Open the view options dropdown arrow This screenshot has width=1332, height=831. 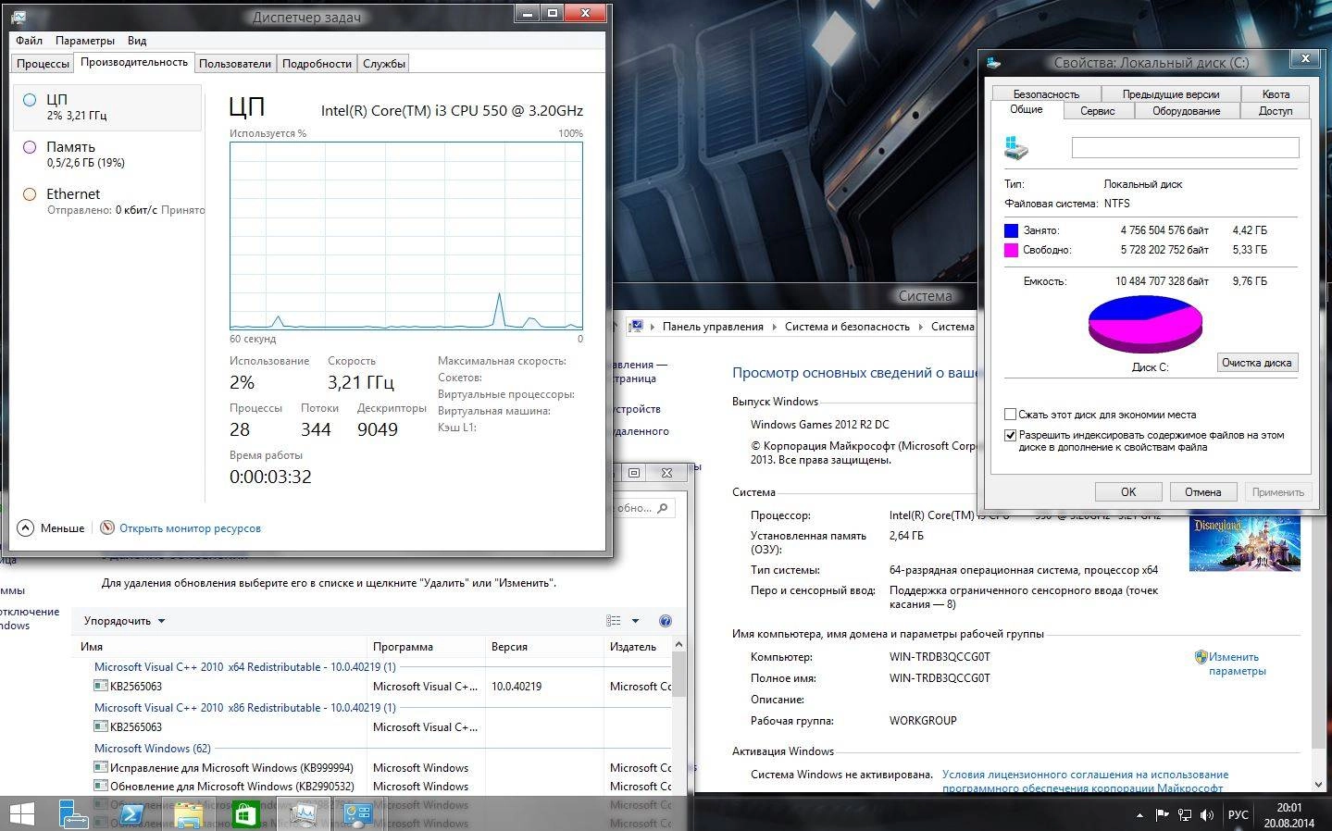[635, 621]
